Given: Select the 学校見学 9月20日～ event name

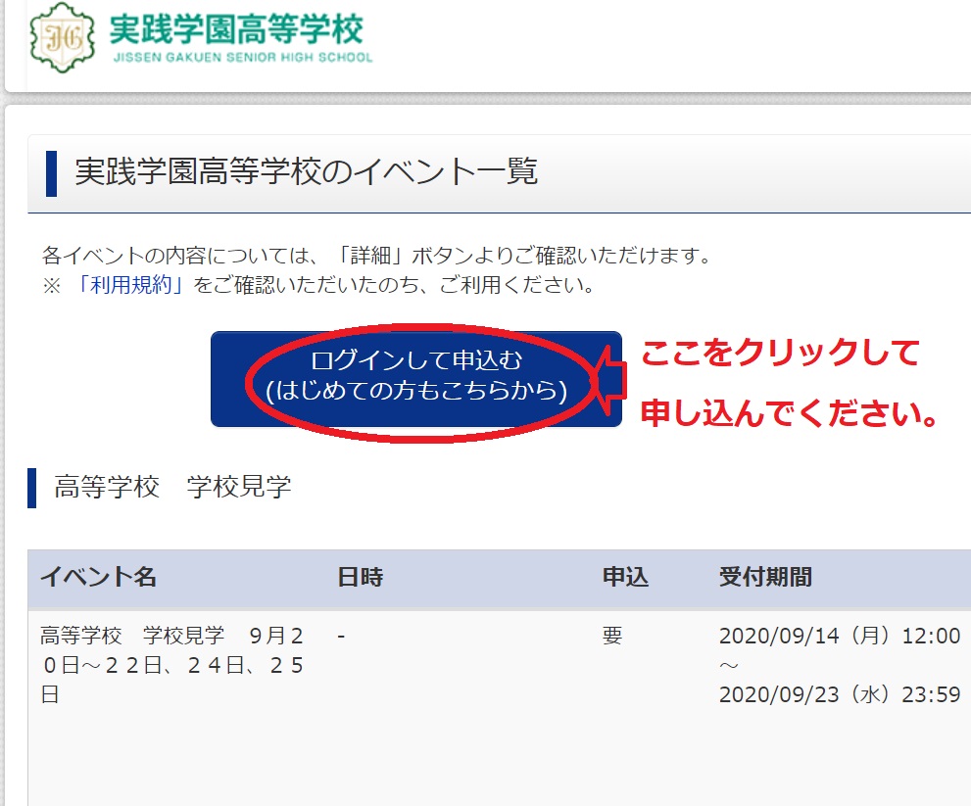Looking at the screenshot, I should (x=172, y=665).
